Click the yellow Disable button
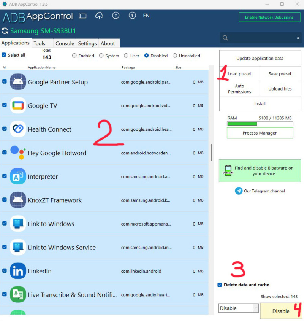This screenshot has height=321, width=304. [x=281, y=311]
